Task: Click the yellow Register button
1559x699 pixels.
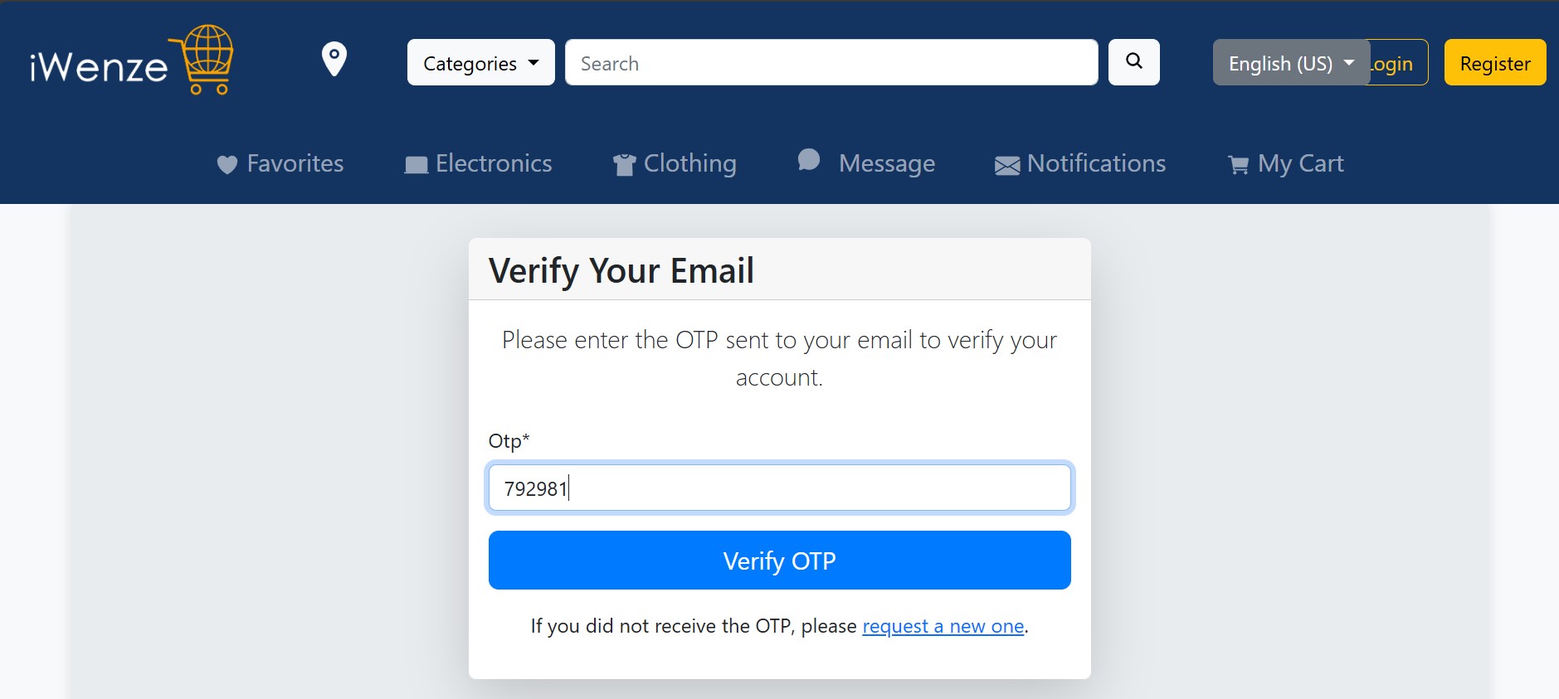Action: pos(1495,62)
